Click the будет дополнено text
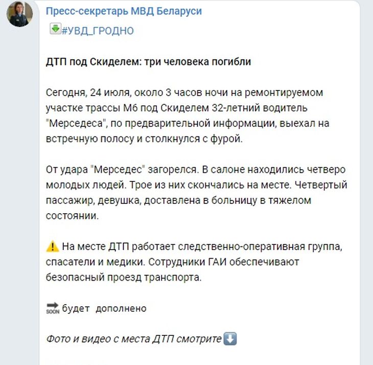 (x=104, y=308)
